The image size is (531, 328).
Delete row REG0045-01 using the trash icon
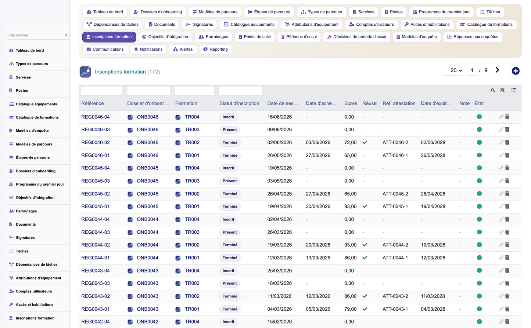point(507,207)
